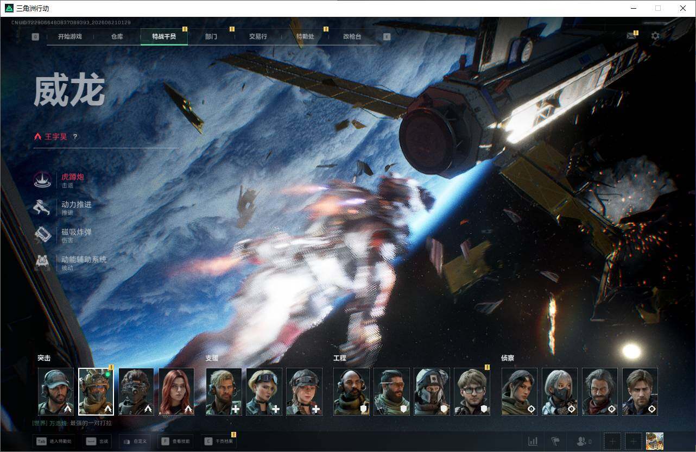Click the 进入特勤处 button
The image size is (696, 452).
53,441
